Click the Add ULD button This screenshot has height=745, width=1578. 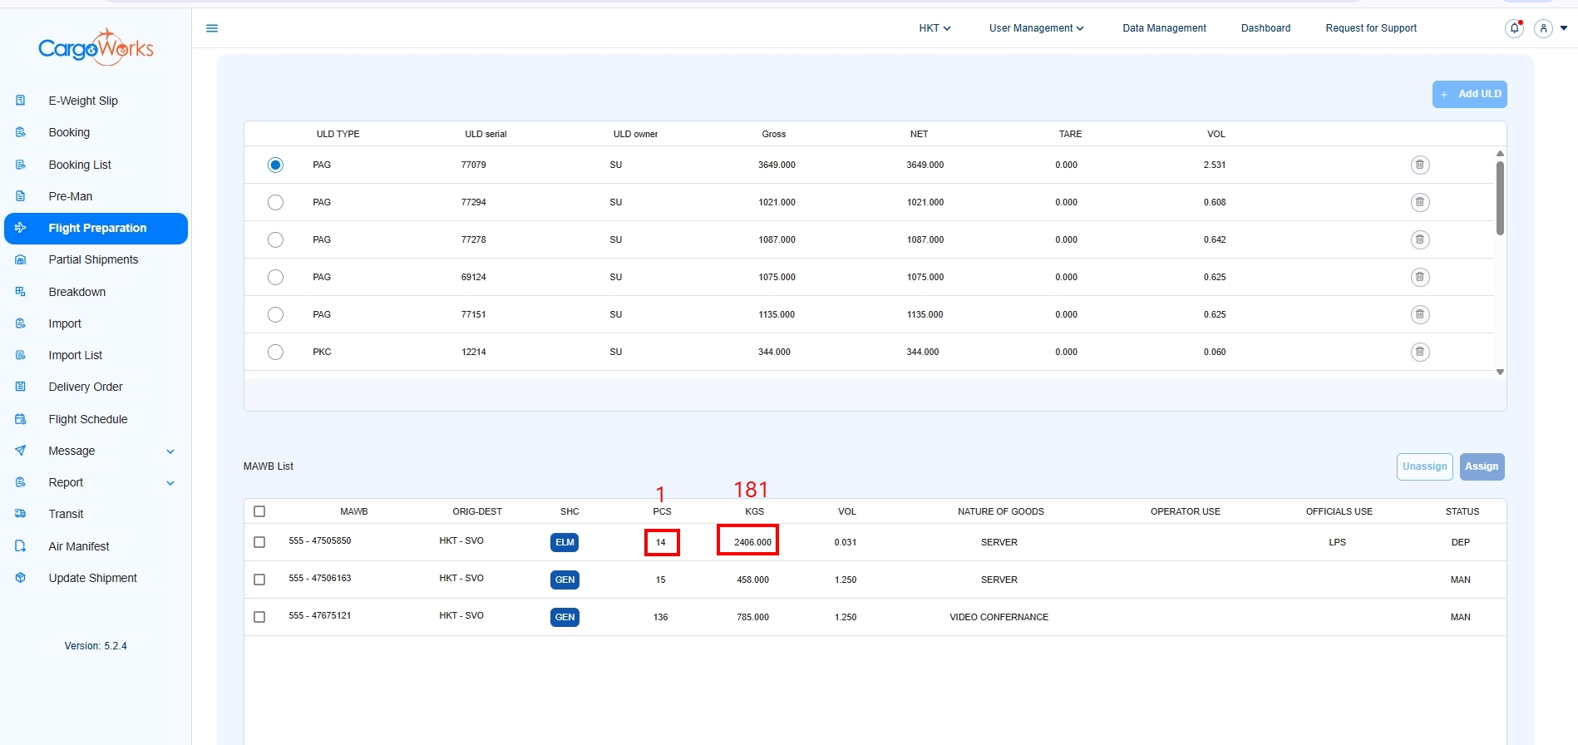click(x=1469, y=94)
